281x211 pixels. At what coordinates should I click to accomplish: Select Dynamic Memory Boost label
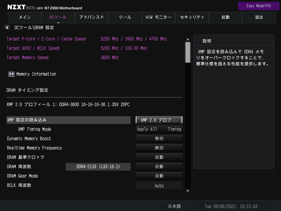29,138
